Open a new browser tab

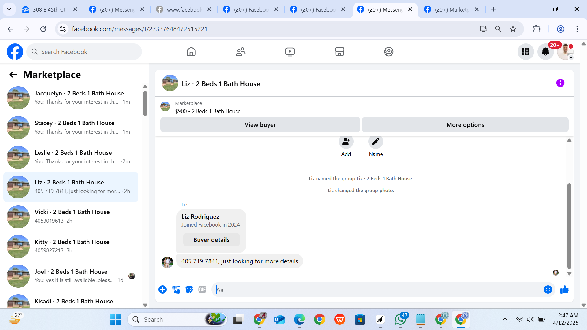pyautogui.click(x=493, y=9)
